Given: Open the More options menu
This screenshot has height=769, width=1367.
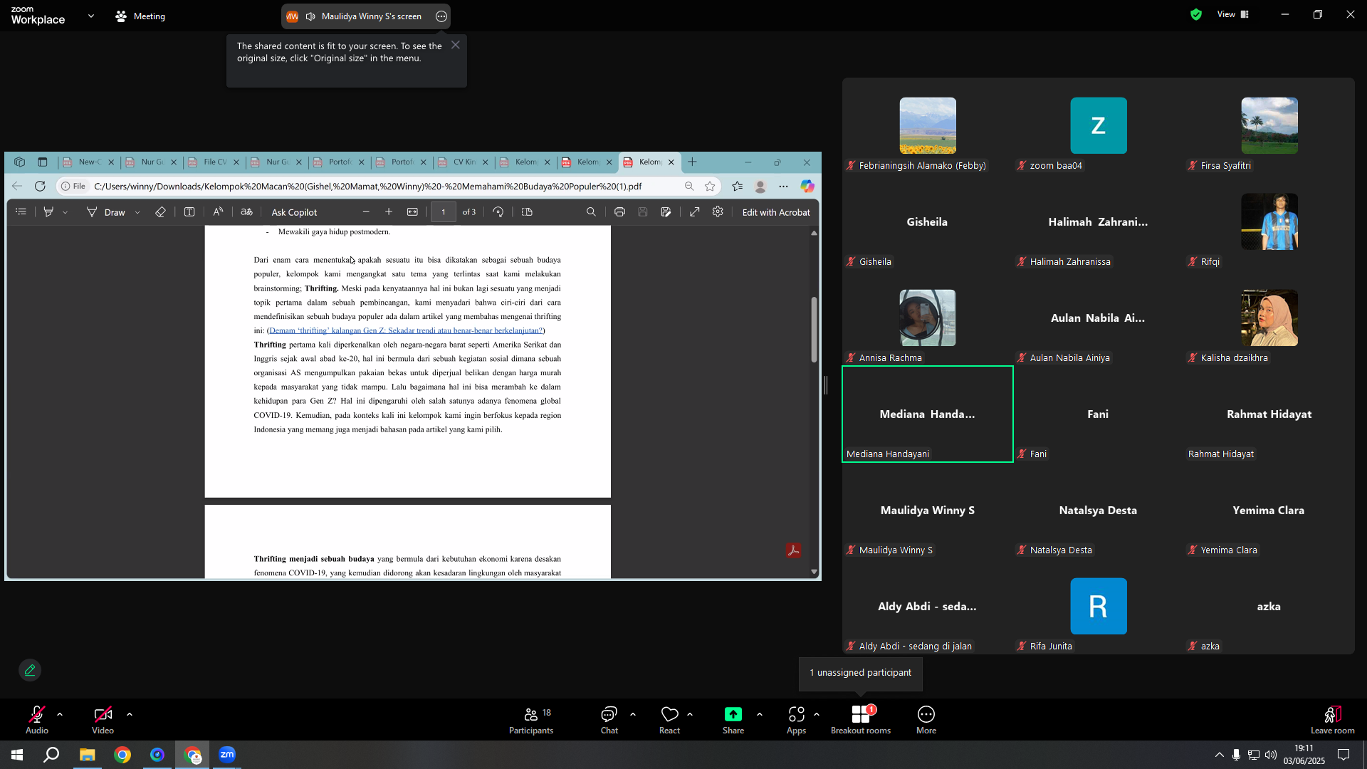Looking at the screenshot, I should (x=926, y=720).
